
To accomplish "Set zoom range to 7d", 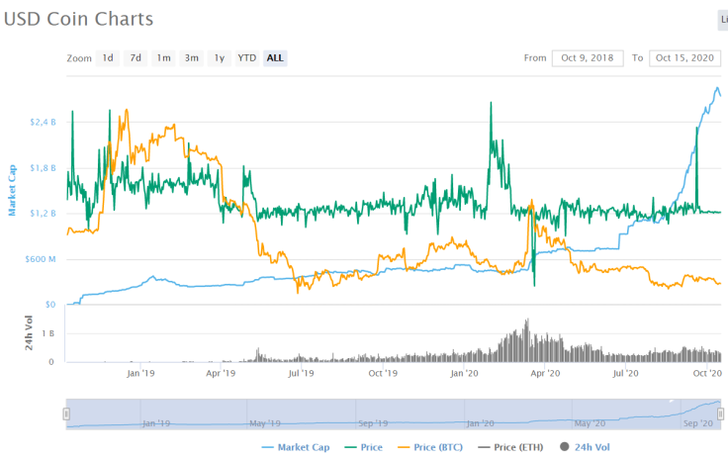I will pos(136,58).
